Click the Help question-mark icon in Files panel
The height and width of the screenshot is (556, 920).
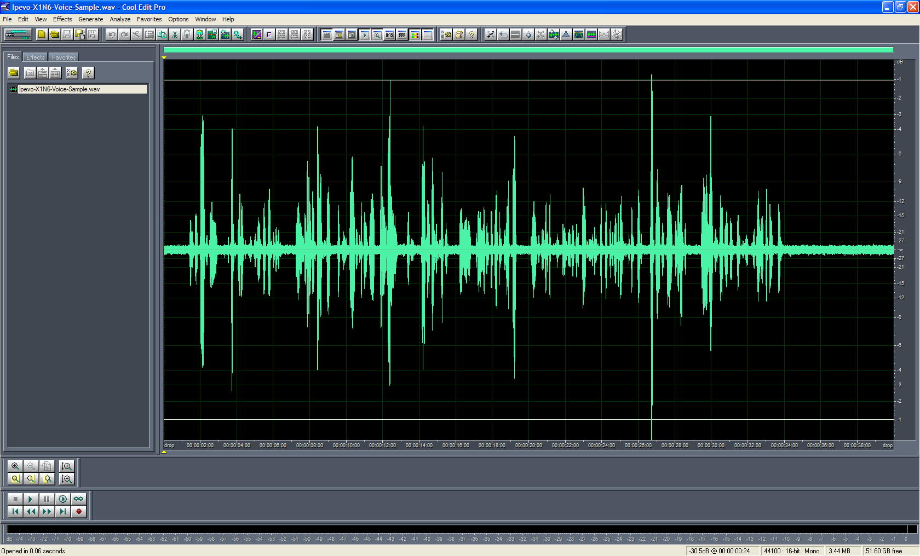pyautogui.click(x=88, y=73)
